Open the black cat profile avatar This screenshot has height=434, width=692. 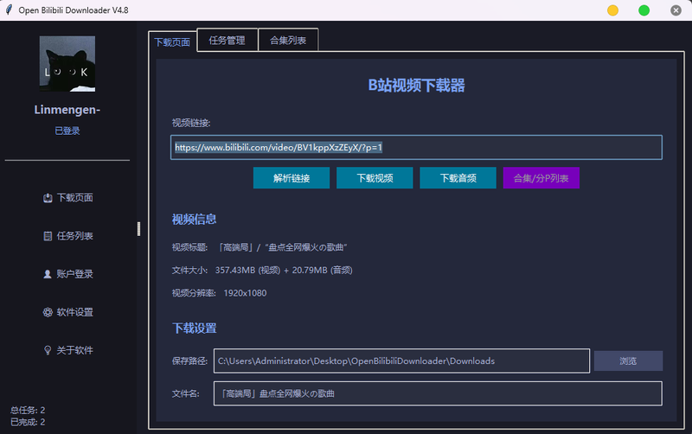pos(67,64)
